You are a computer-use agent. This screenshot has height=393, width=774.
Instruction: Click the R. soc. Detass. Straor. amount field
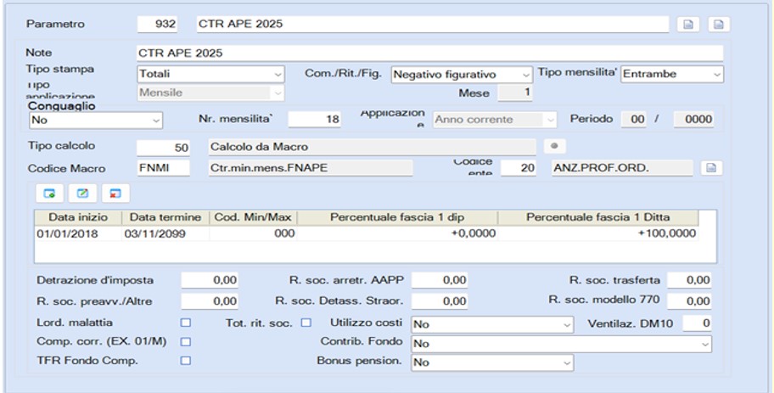pos(440,301)
